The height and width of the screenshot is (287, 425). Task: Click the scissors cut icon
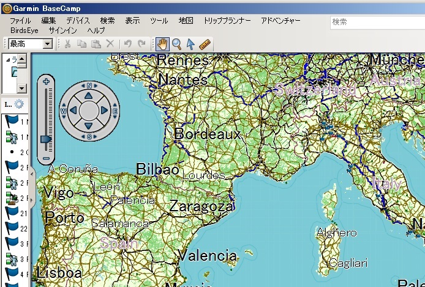click(67, 43)
